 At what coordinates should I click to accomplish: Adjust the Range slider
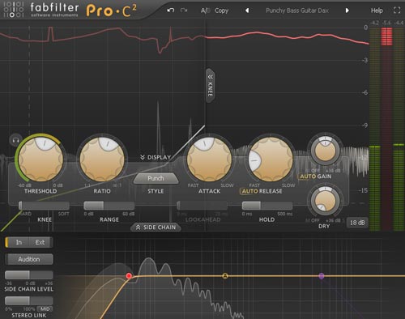[x=109, y=206]
